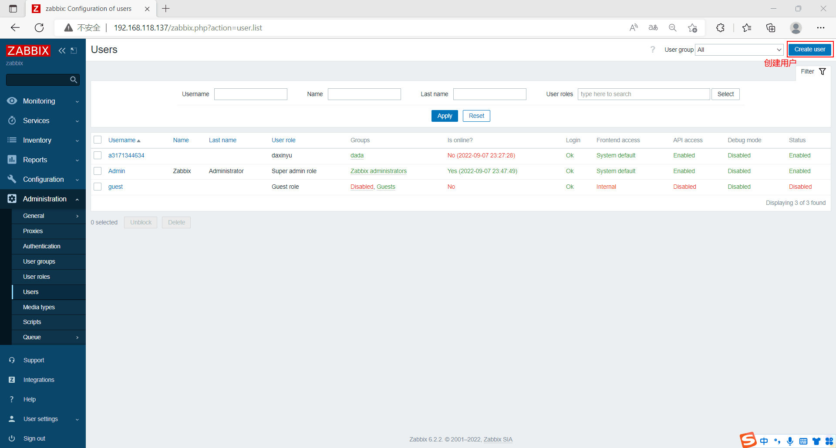
Task: Add page to favorites star icon
Action: pos(692,28)
